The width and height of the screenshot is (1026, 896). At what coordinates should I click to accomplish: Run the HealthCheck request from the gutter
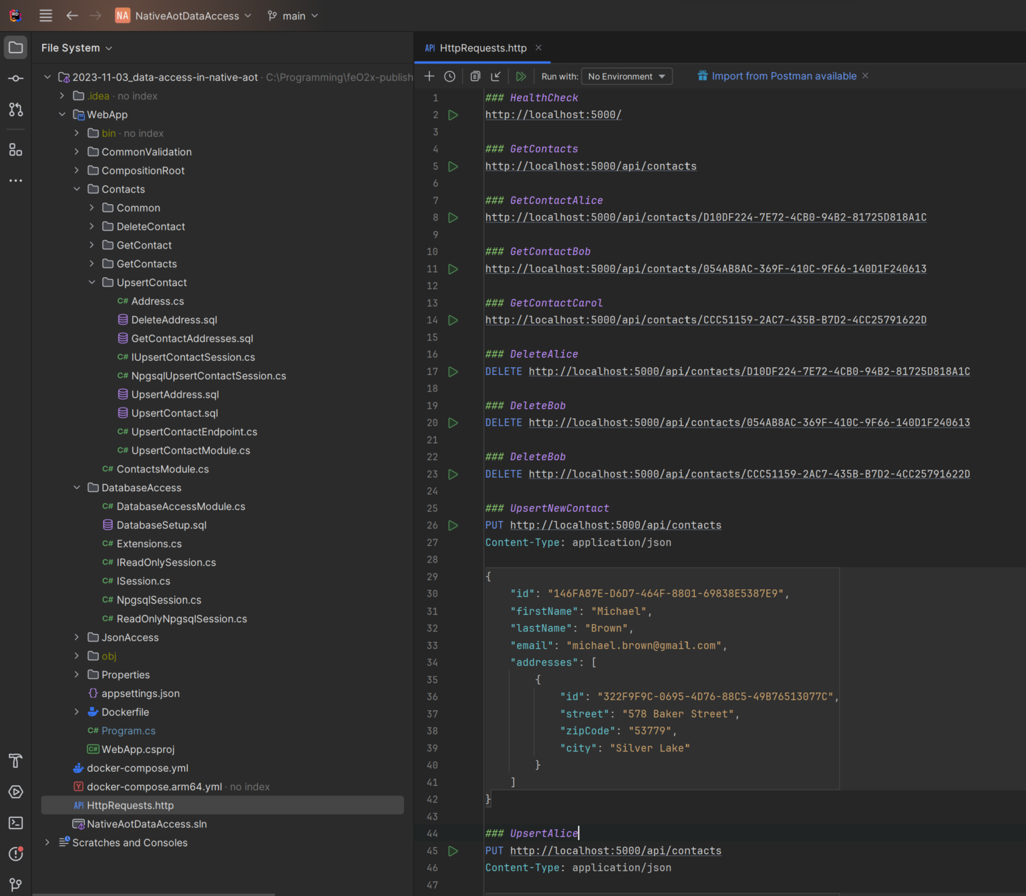pyautogui.click(x=453, y=115)
